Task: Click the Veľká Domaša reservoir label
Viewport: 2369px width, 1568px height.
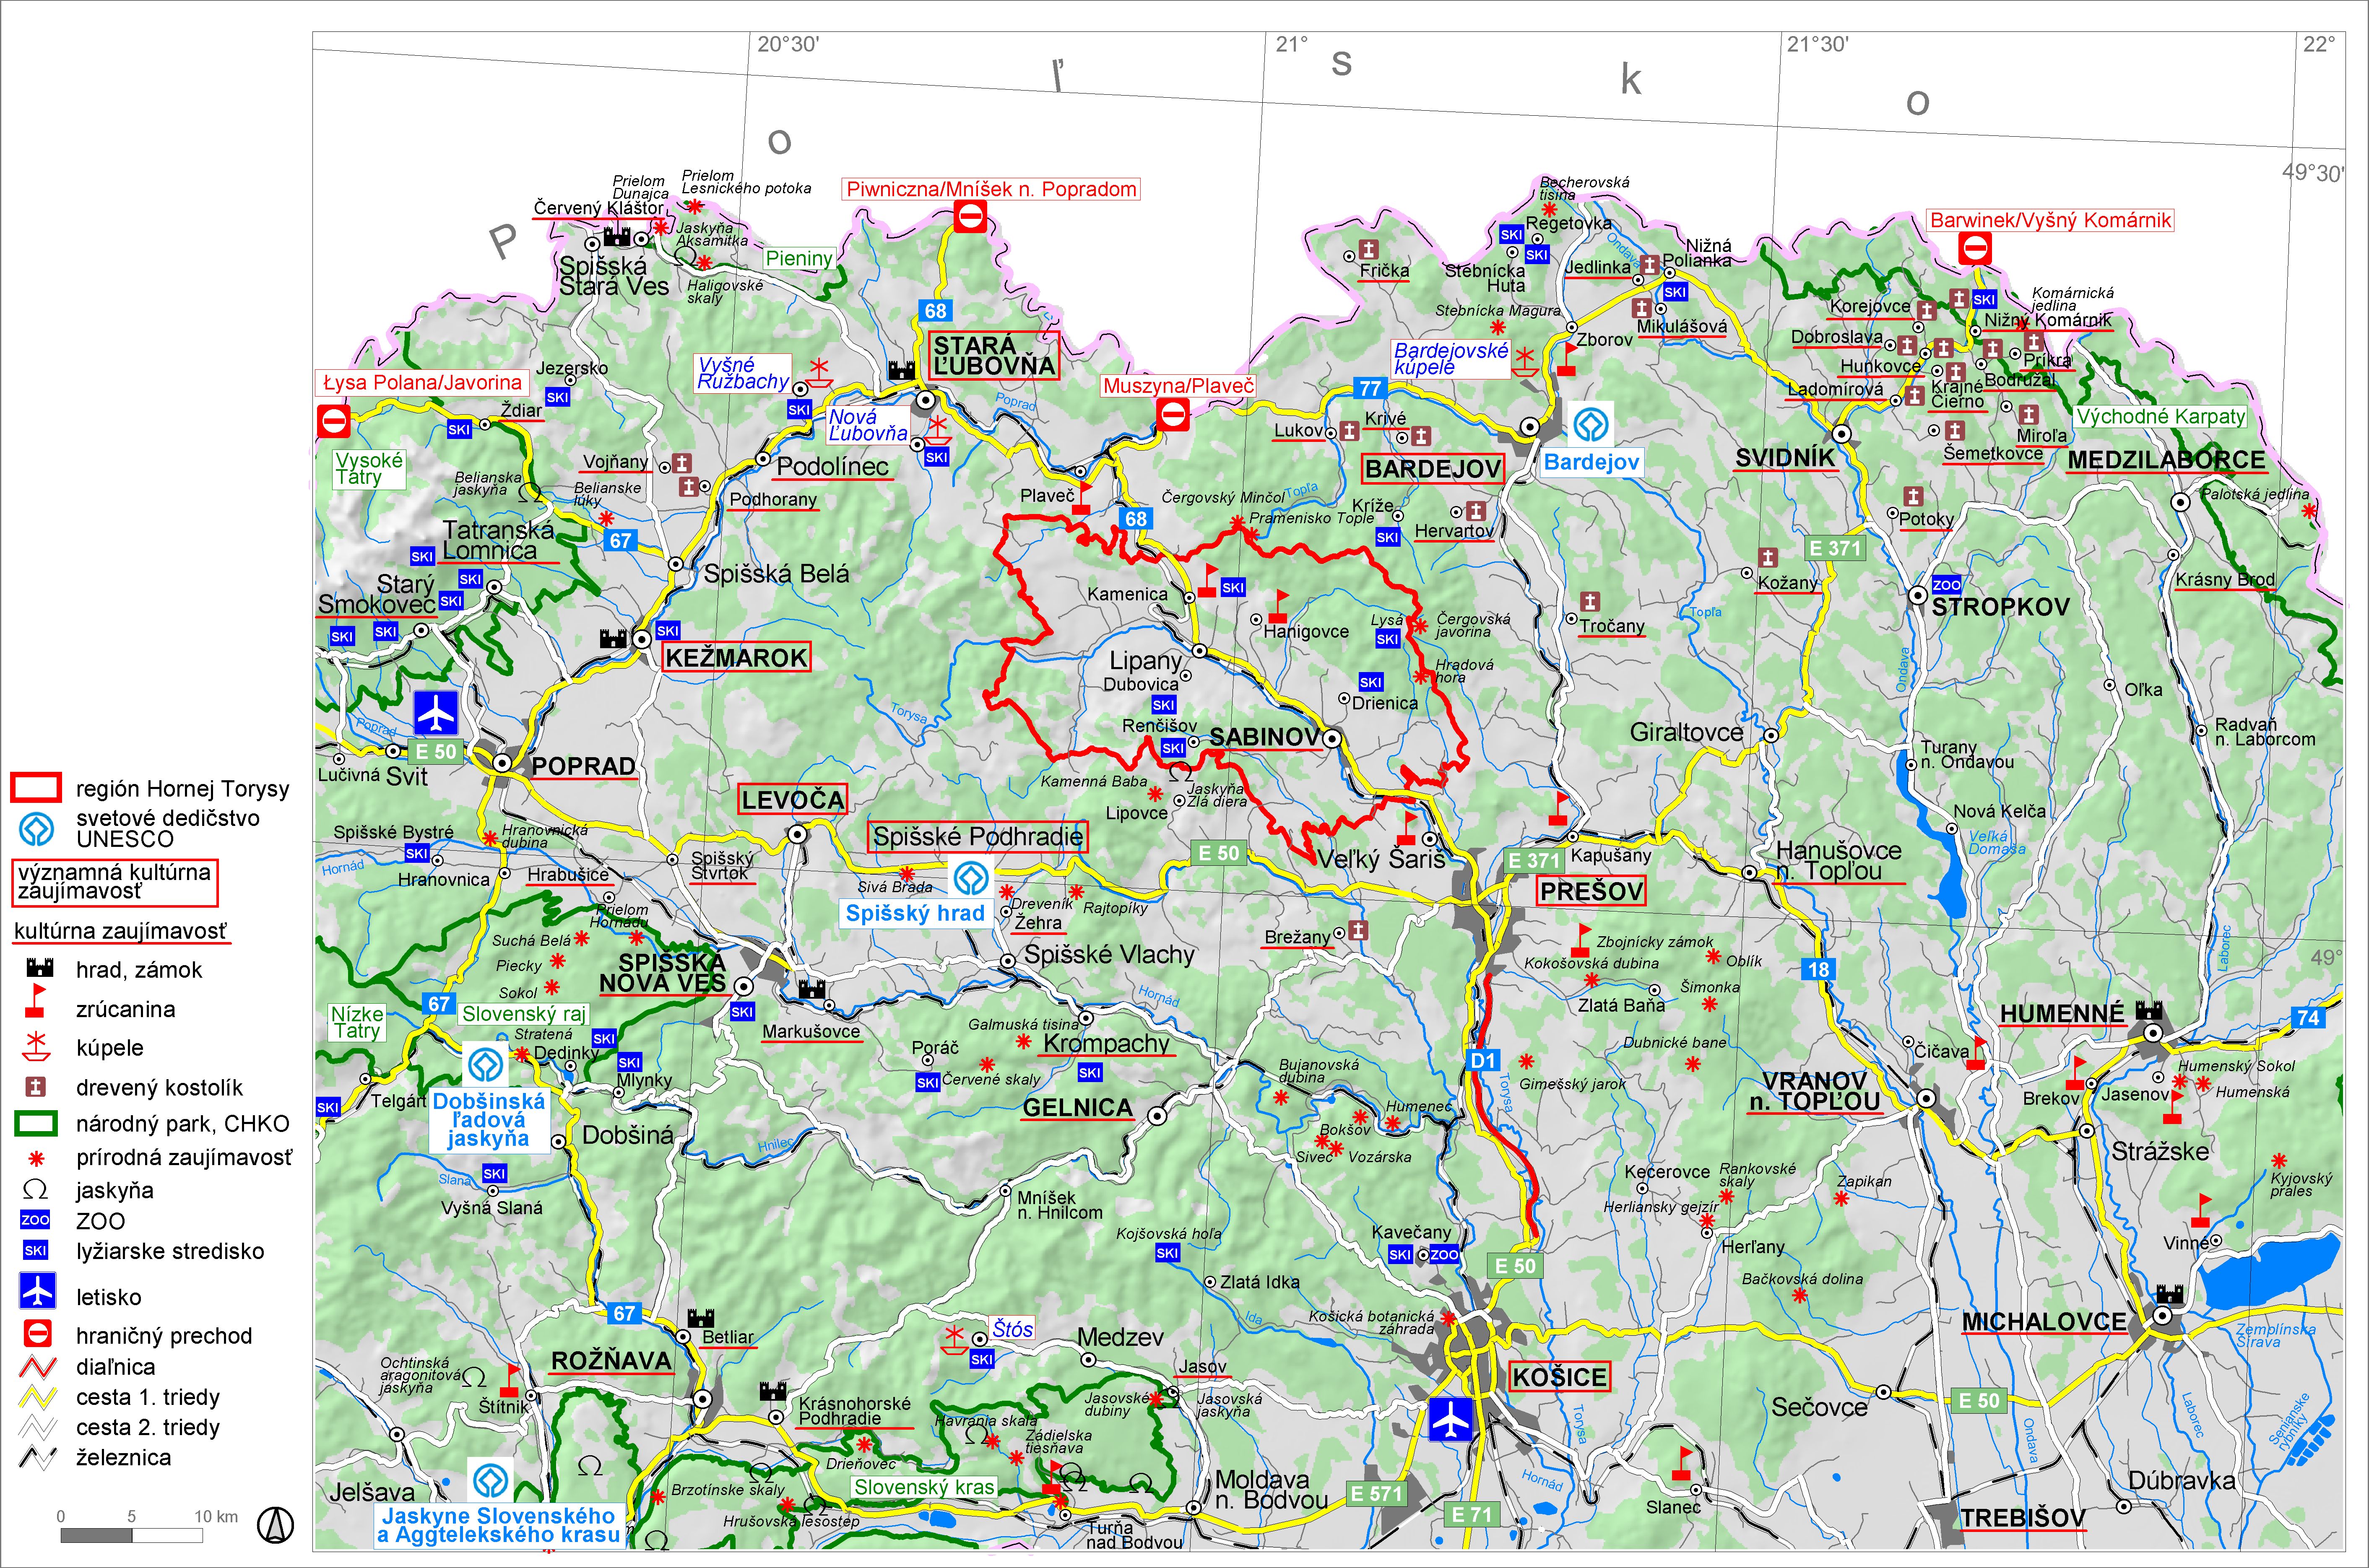Action: click(1996, 843)
